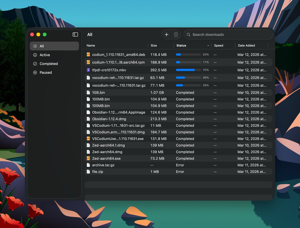The height and width of the screenshot is (228, 300).
Task: Select the Obsidian-1.12.4.dmg file name
Action: [108, 119]
